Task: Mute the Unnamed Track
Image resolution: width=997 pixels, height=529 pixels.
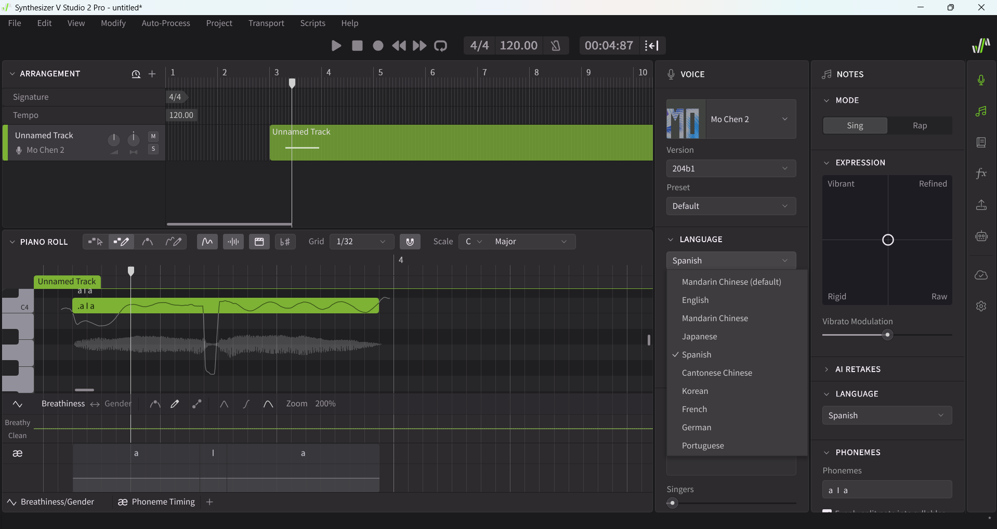Action: click(153, 136)
